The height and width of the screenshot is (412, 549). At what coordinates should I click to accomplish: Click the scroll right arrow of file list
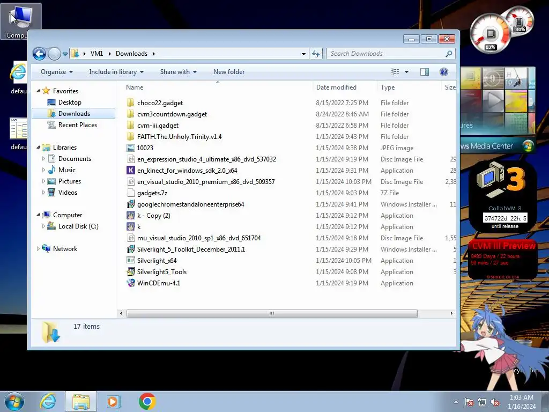451,313
